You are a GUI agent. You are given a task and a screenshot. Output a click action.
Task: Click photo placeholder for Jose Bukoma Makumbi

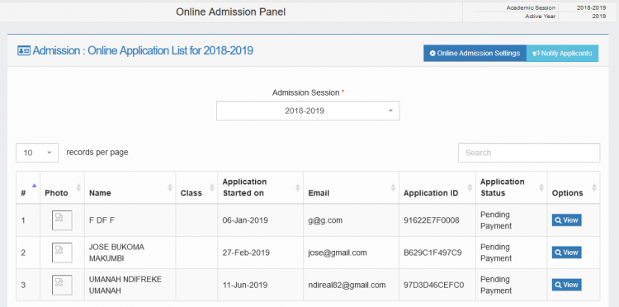point(62,253)
